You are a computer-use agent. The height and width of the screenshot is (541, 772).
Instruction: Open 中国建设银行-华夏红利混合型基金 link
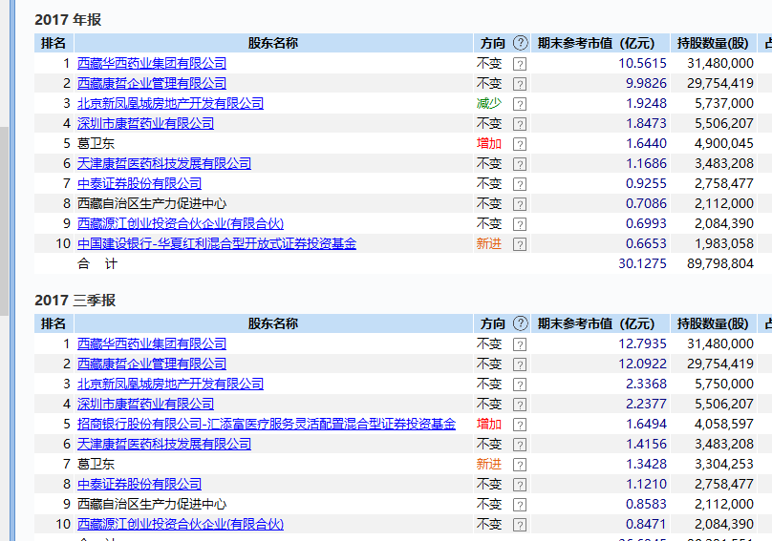click(217, 243)
